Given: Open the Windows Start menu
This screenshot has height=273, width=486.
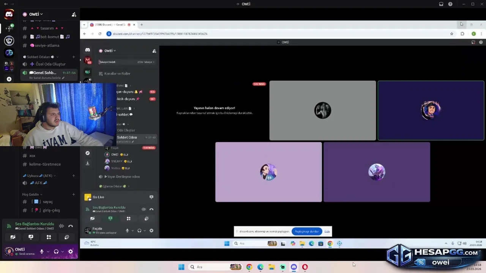Looking at the screenshot, I should click(181, 267).
